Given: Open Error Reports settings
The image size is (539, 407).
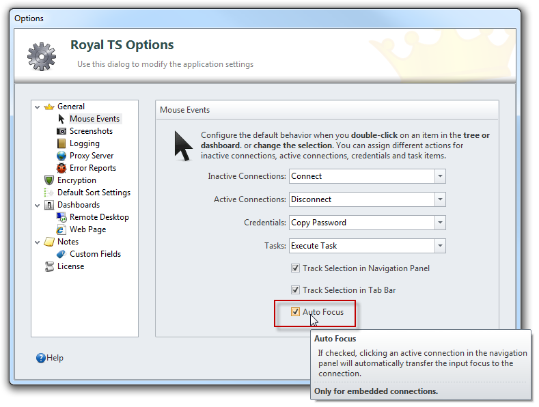Looking at the screenshot, I should click(x=93, y=168).
